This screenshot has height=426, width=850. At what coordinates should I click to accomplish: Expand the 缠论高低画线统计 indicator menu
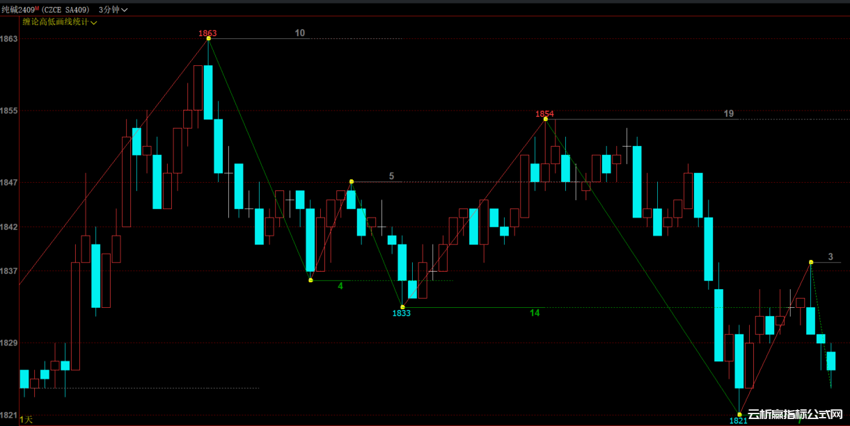60,22
